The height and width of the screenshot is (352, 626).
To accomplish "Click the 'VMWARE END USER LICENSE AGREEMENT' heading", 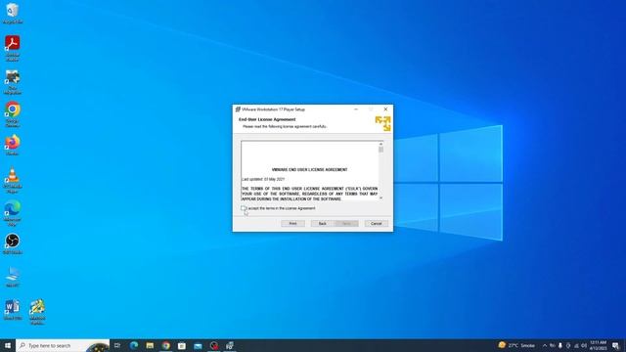I will click(309, 169).
